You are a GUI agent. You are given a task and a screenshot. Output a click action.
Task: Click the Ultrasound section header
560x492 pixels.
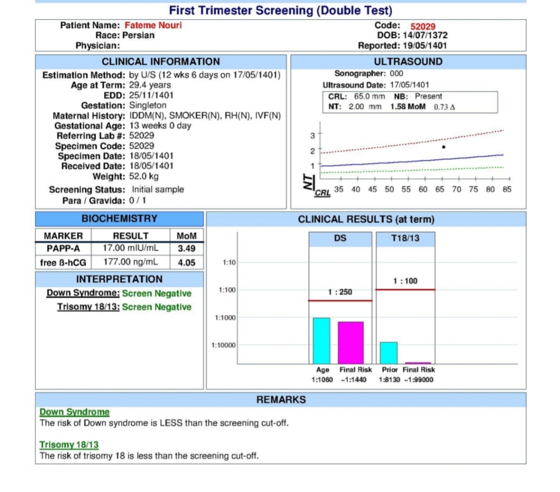click(408, 62)
